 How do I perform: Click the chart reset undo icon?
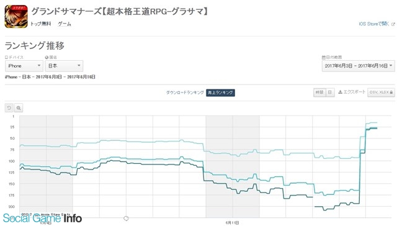(x=9, y=108)
